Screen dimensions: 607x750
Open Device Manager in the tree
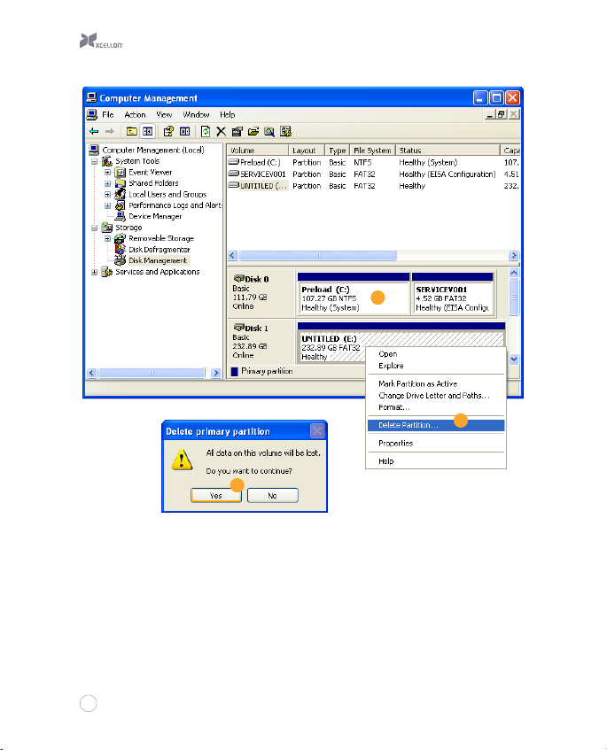point(154,216)
